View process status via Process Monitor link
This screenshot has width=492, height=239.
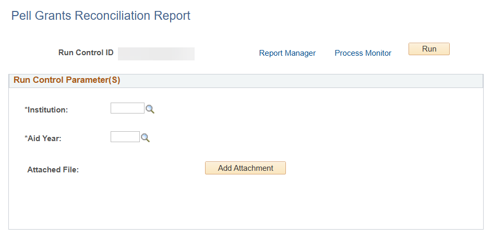click(x=363, y=53)
